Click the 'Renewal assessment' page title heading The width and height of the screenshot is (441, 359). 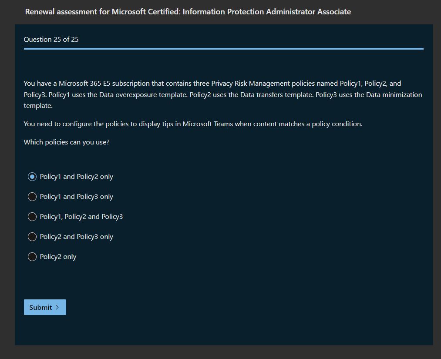pos(188,12)
